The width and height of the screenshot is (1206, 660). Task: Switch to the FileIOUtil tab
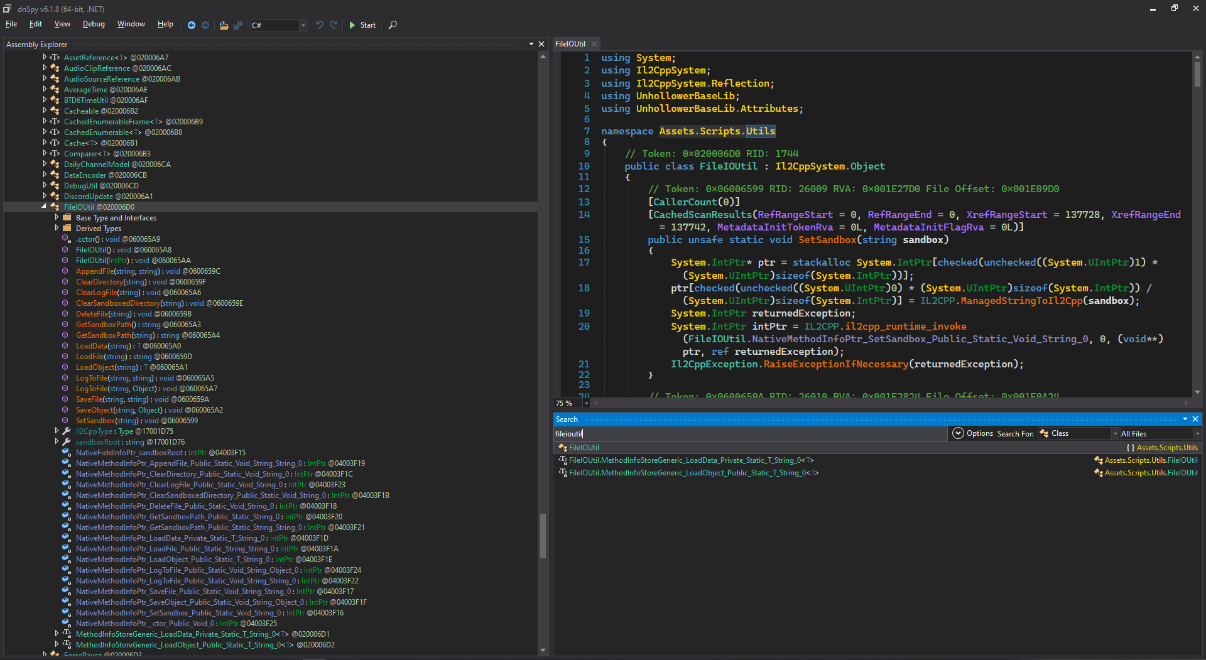pos(570,44)
